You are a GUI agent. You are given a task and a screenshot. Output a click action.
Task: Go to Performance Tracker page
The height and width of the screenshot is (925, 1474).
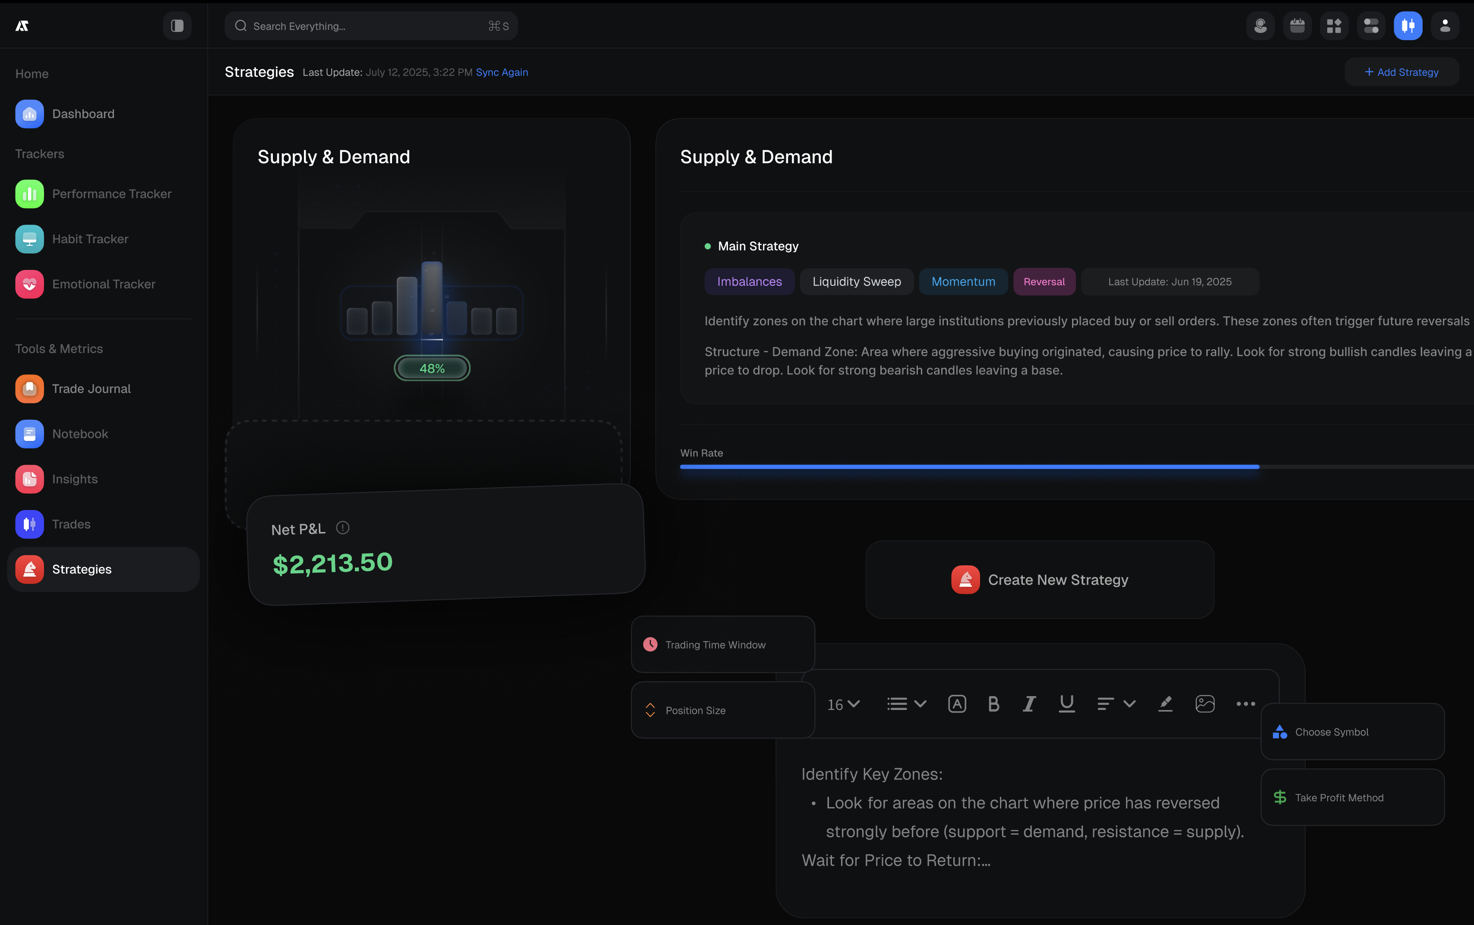111,194
